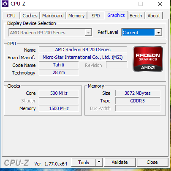Click the CPU-Z app icon in title bar

pyautogui.click(x=5, y=4)
